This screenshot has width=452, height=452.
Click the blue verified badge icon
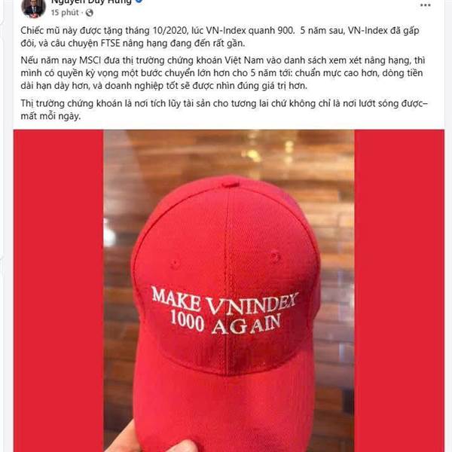[x=139, y=2]
